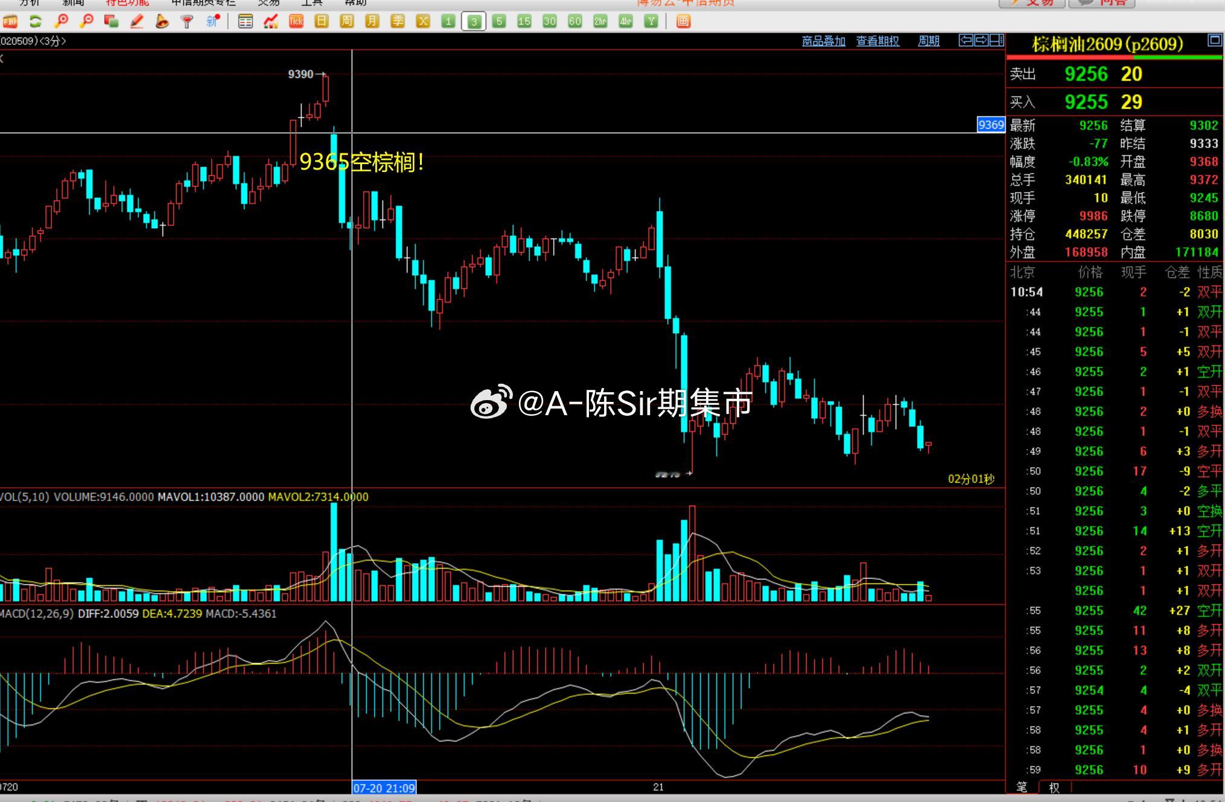This screenshot has width=1225, height=802.
Task: Click the left arrow navigation icon
Action: coord(966,40)
